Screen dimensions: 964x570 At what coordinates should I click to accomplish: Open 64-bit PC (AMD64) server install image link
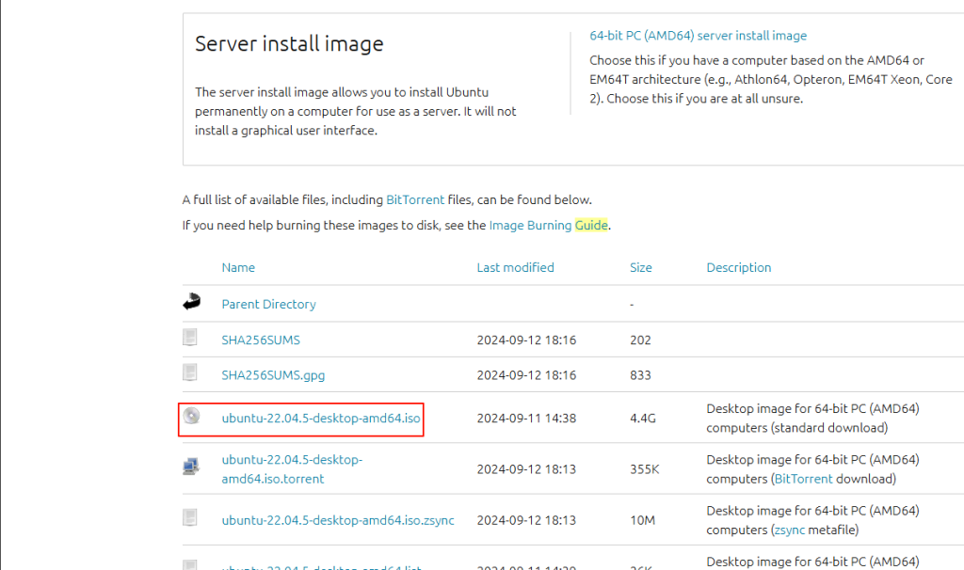[698, 36]
